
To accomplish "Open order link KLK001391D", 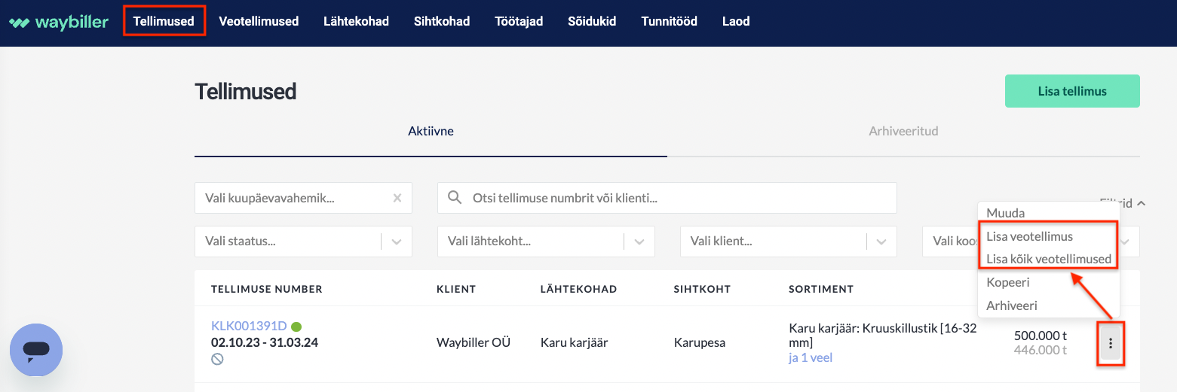I will coord(249,326).
